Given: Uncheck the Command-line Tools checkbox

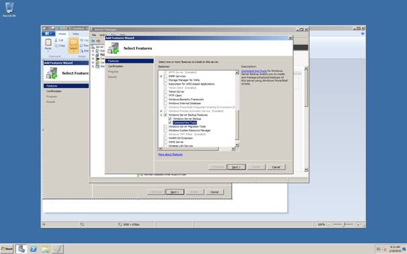Looking at the screenshot, I should pyautogui.click(x=170, y=122).
